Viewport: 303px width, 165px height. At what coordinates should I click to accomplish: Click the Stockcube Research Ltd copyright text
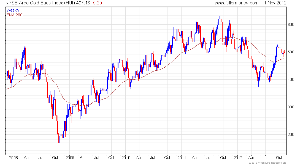[x=267, y=163]
